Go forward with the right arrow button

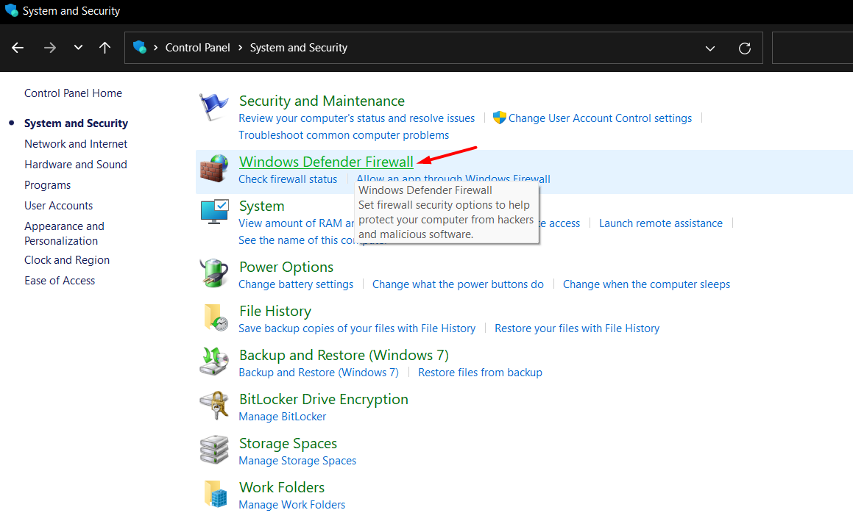pyautogui.click(x=50, y=48)
